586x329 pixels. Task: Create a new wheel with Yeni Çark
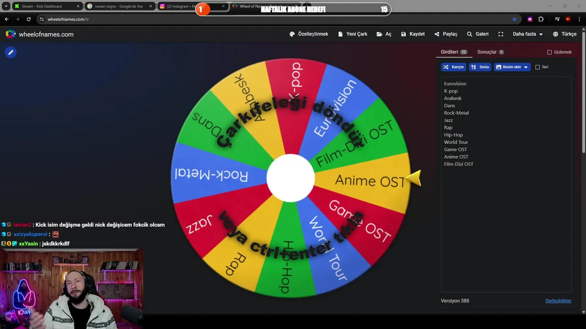tap(353, 34)
